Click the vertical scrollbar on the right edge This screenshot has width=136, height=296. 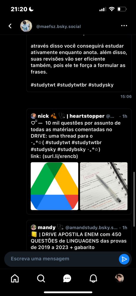point(134,199)
